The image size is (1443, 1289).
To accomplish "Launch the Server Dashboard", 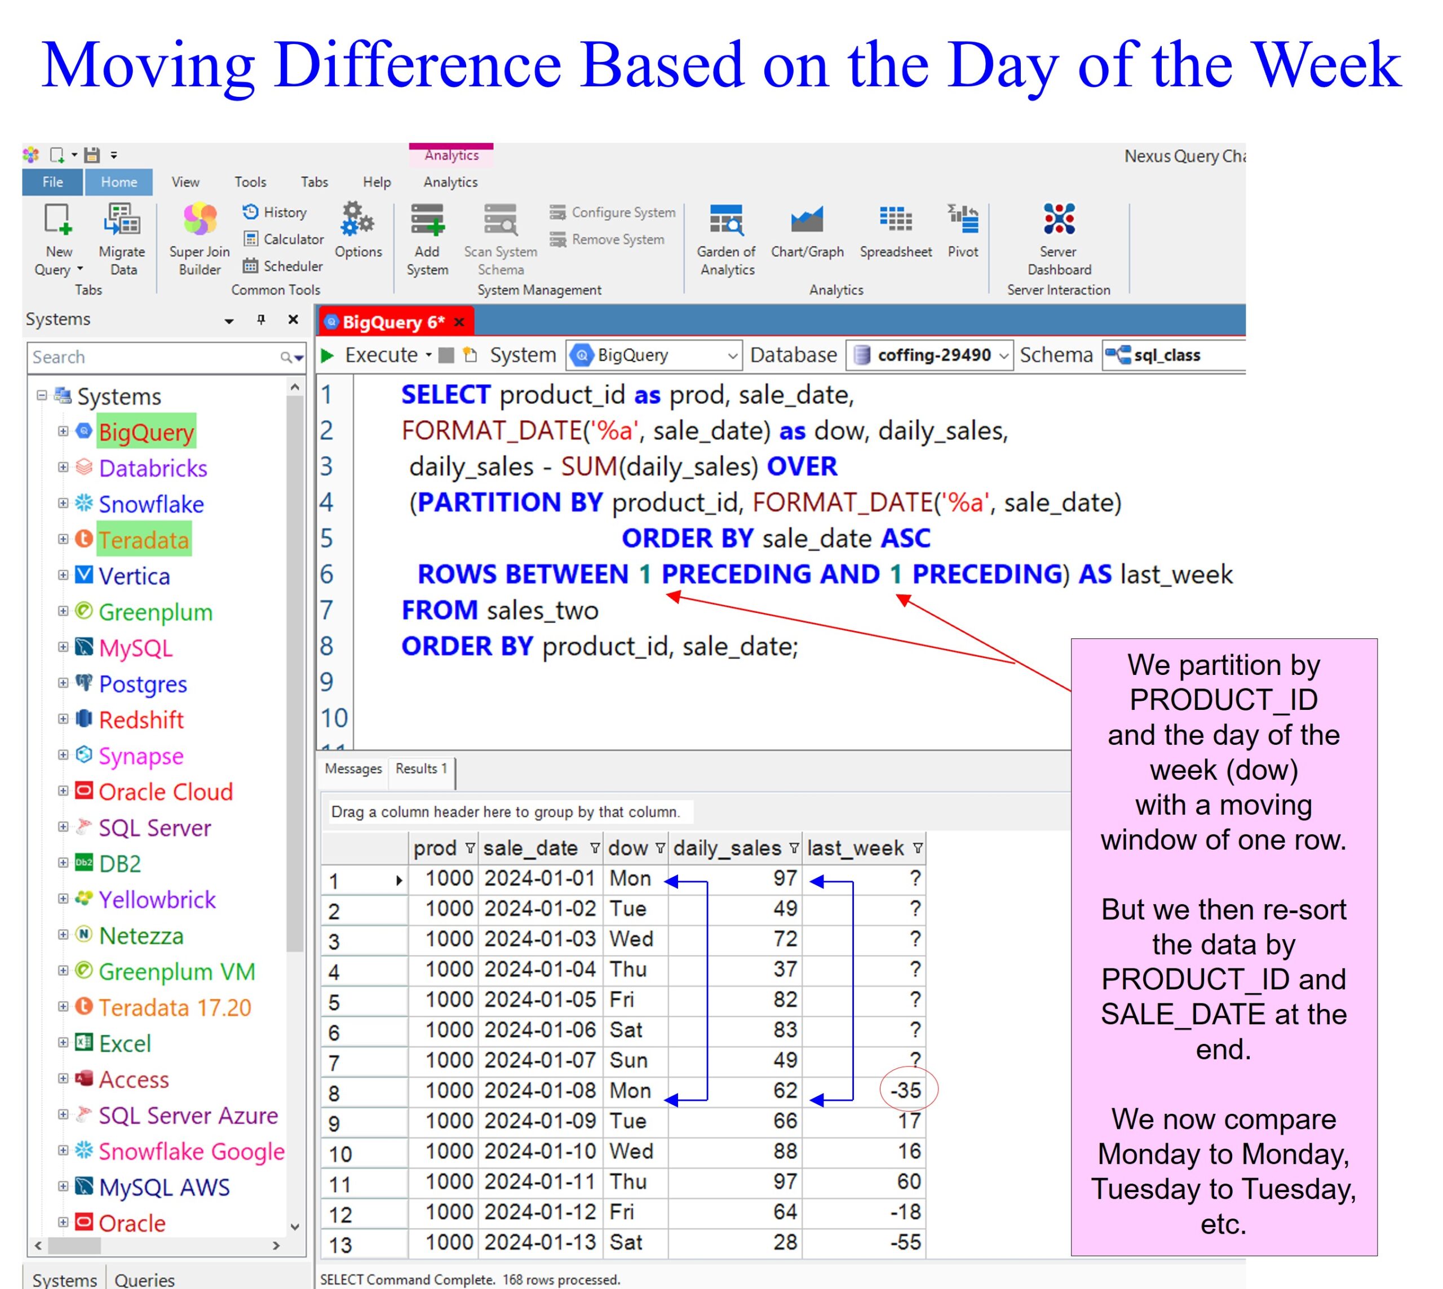I will pyautogui.click(x=1058, y=220).
